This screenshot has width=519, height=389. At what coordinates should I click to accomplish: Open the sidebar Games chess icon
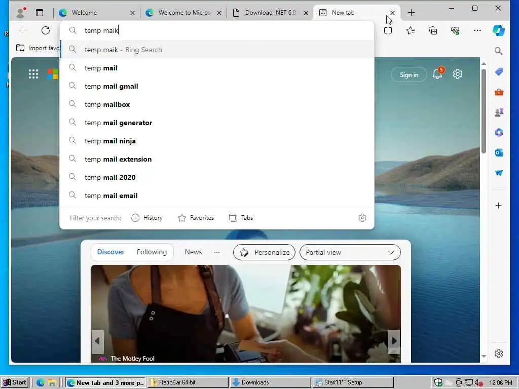coord(499,112)
